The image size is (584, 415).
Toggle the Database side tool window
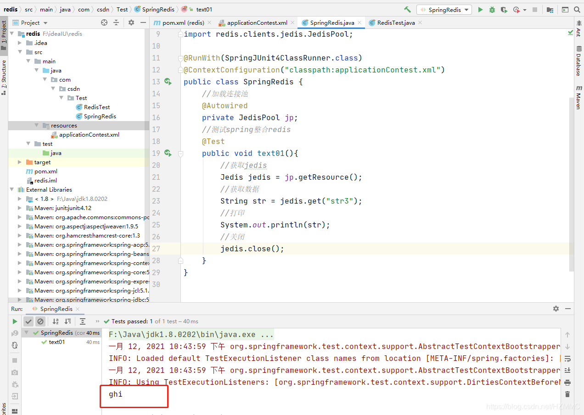(579, 61)
